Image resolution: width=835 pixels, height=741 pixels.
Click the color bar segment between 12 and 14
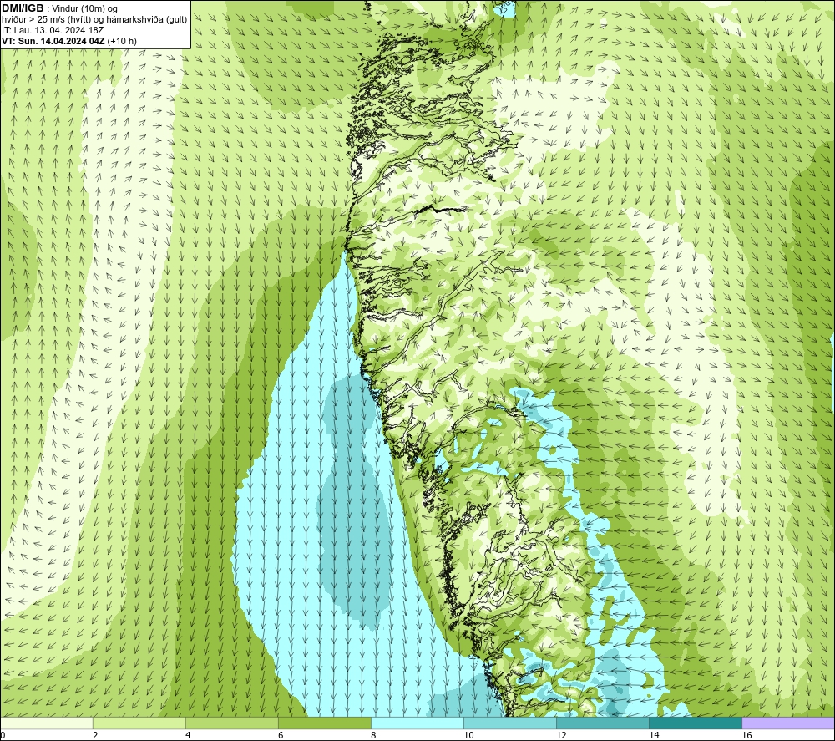pos(603,723)
